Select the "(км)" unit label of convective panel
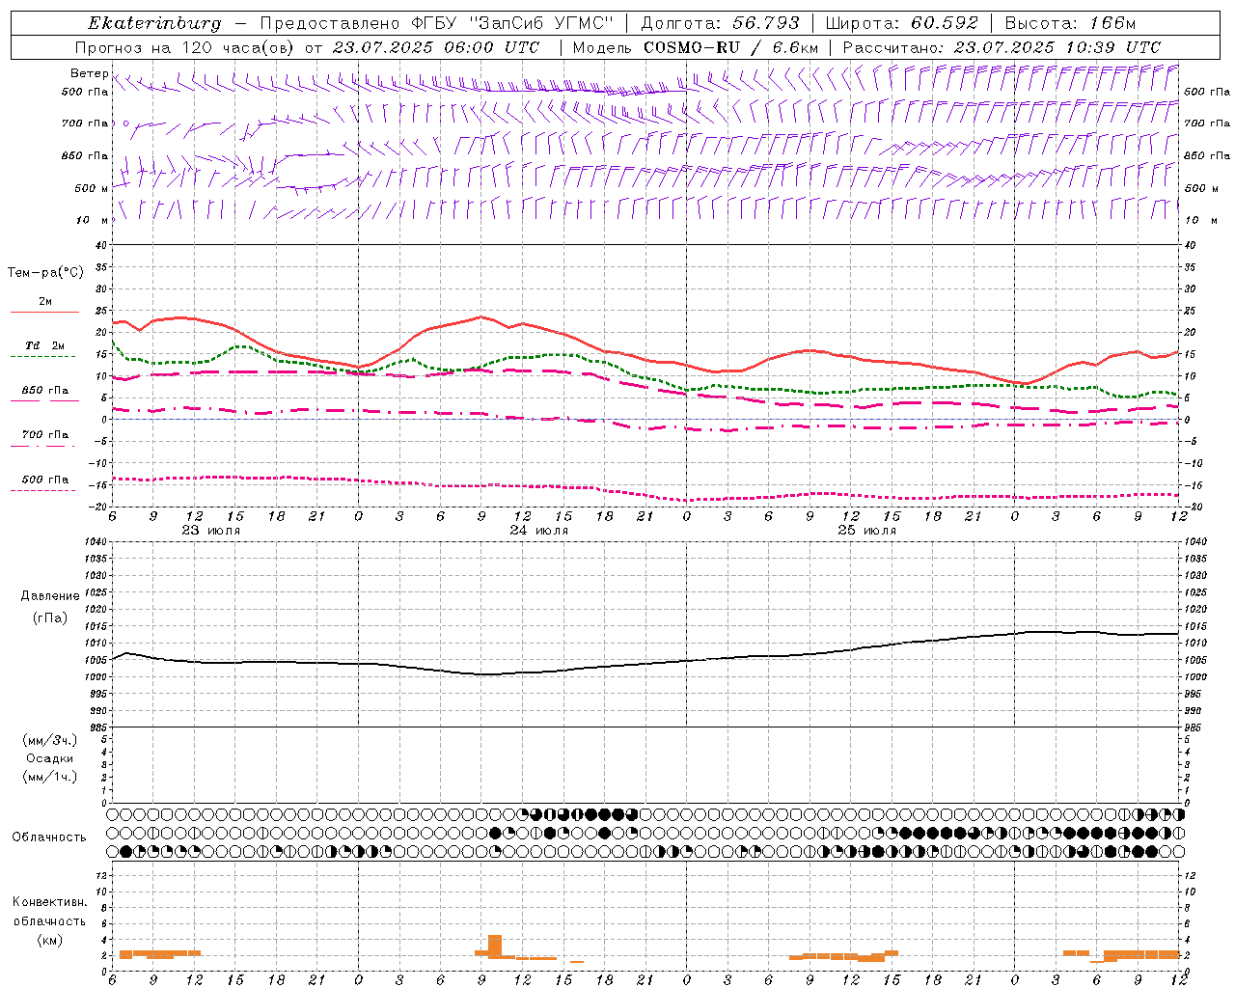The image size is (1235, 988). pos(49,940)
